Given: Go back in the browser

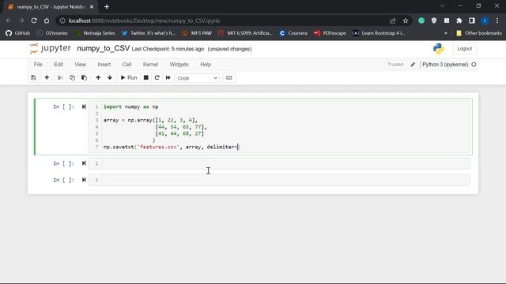Looking at the screenshot, I should tap(9, 21).
